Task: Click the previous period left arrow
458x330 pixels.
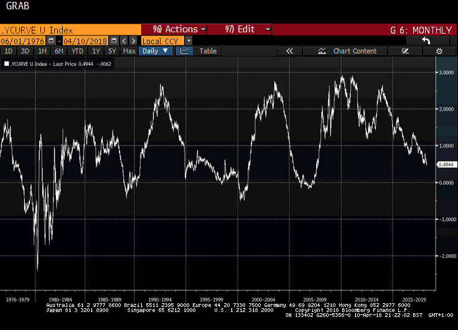Action: [124, 40]
